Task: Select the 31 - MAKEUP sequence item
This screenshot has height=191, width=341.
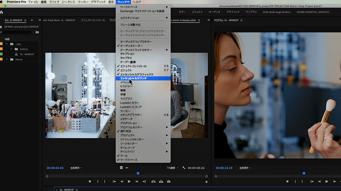Action: [27, 54]
